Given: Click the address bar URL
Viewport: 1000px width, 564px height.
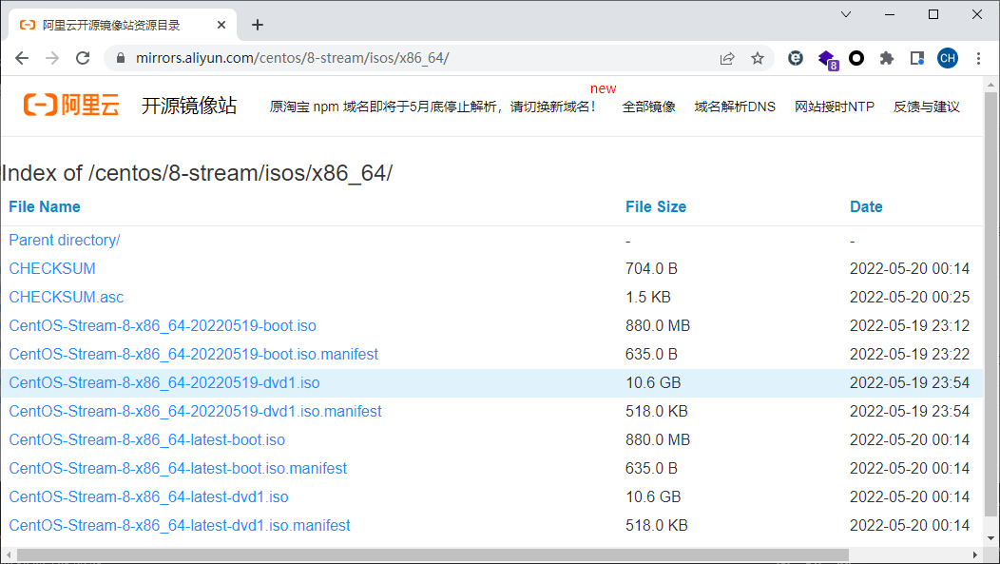Looking at the screenshot, I should pyautogui.click(x=292, y=58).
